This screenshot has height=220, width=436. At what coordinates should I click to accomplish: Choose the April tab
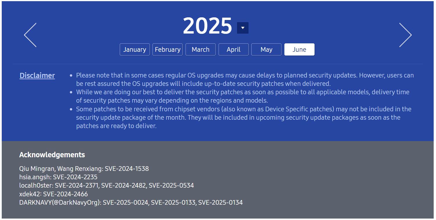click(234, 49)
